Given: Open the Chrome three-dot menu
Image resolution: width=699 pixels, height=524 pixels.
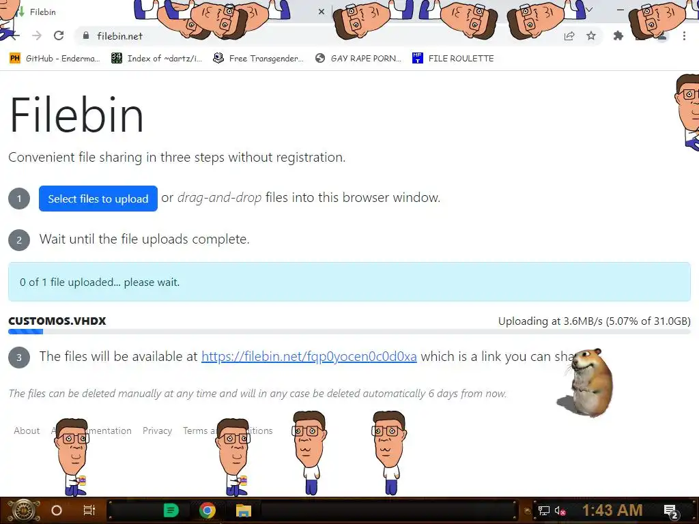Looking at the screenshot, I should 684,35.
